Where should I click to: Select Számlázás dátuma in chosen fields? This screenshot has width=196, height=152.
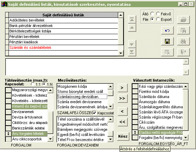coord(160,97)
